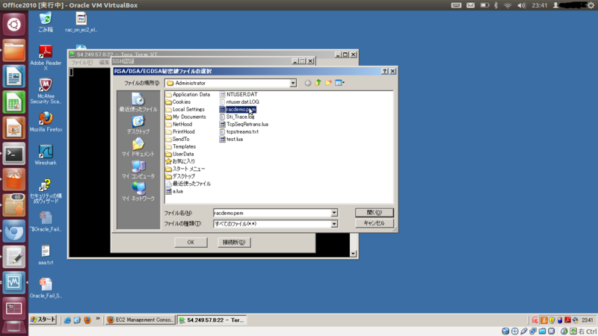
Task: Select Desktop place in dialog sidebar
Action: pyautogui.click(x=138, y=125)
